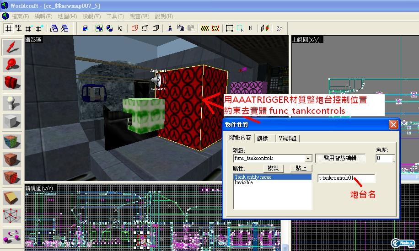
Task: Click the Edit Cordon bounds red icon
Action: pyautogui.click(x=215, y=28)
